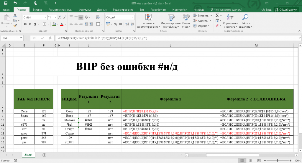Increase decimal places
The width and height of the screenshot is (302, 163).
pos(127,24)
